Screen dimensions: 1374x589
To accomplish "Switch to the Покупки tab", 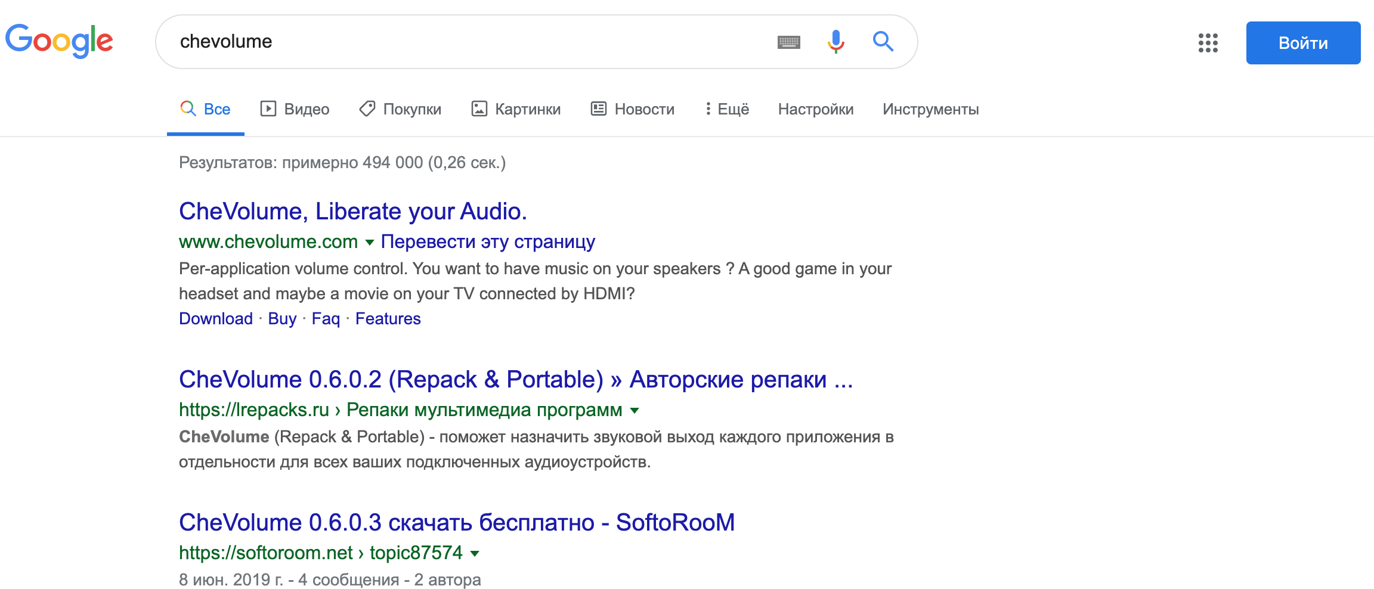I will (400, 109).
